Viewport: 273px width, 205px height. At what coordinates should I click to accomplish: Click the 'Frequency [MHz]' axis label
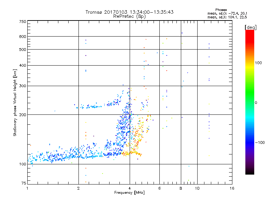tap(129, 193)
